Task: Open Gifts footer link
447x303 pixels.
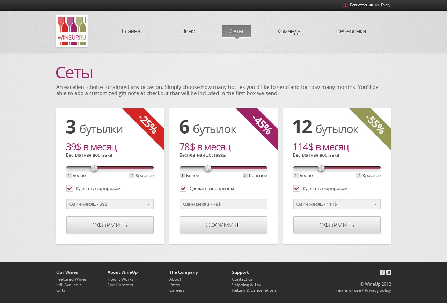Action: [x=61, y=290]
